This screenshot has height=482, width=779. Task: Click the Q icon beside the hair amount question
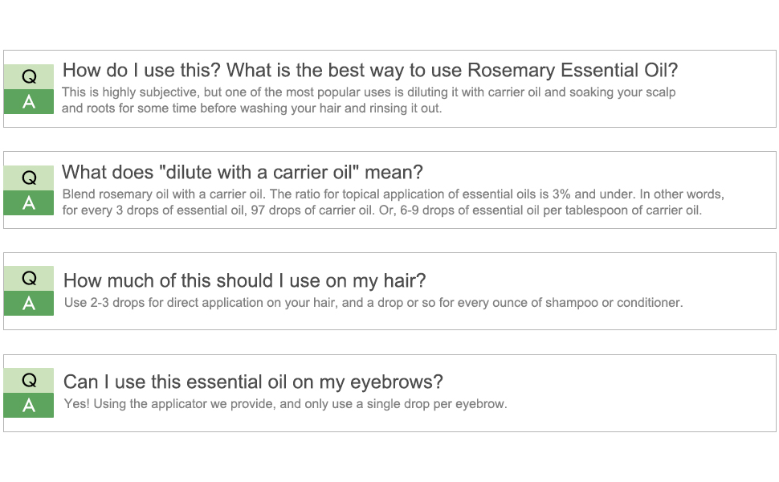pos(29,278)
